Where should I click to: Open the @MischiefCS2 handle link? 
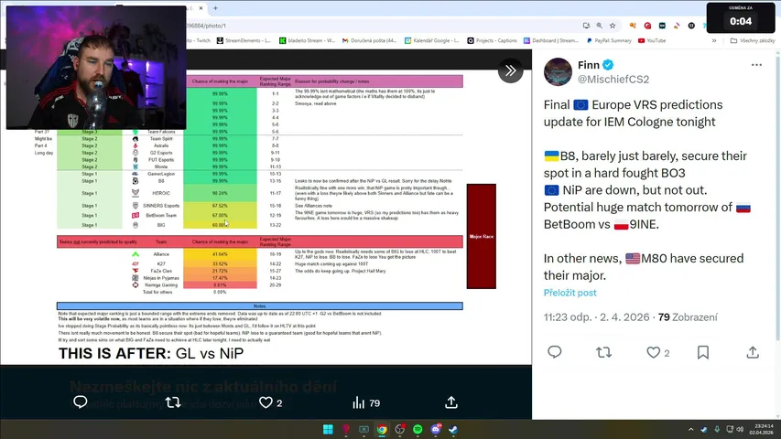613,80
